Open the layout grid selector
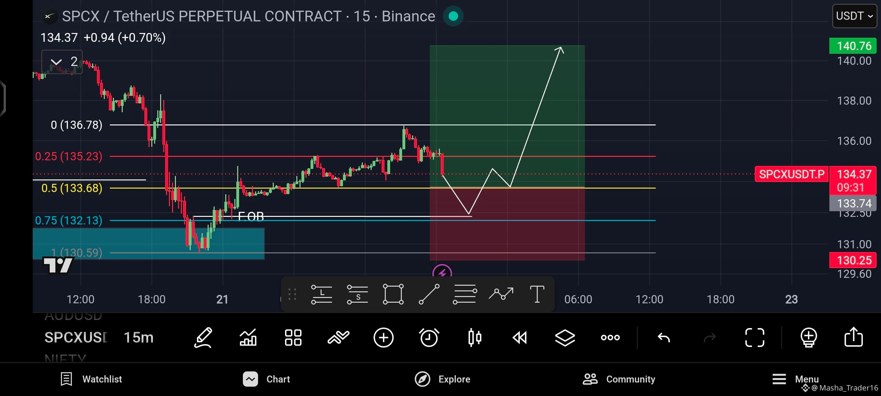 coord(294,338)
